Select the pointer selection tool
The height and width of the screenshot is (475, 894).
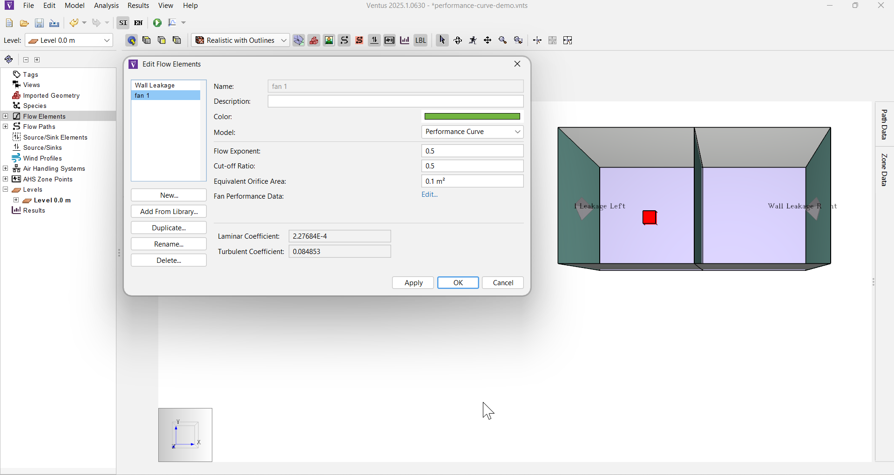pos(442,40)
